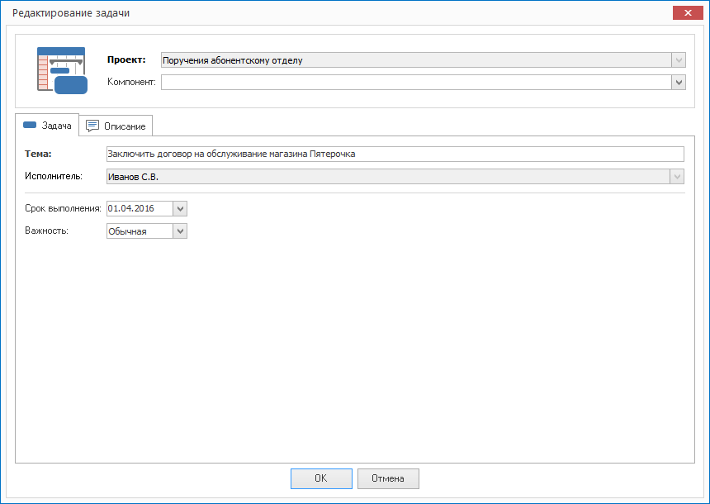Switch to the Описание tab
This screenshot has height=504, width=710.
pos(116,126)
